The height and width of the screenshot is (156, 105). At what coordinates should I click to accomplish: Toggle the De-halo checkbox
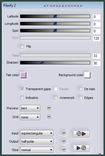tap(80, 89)
